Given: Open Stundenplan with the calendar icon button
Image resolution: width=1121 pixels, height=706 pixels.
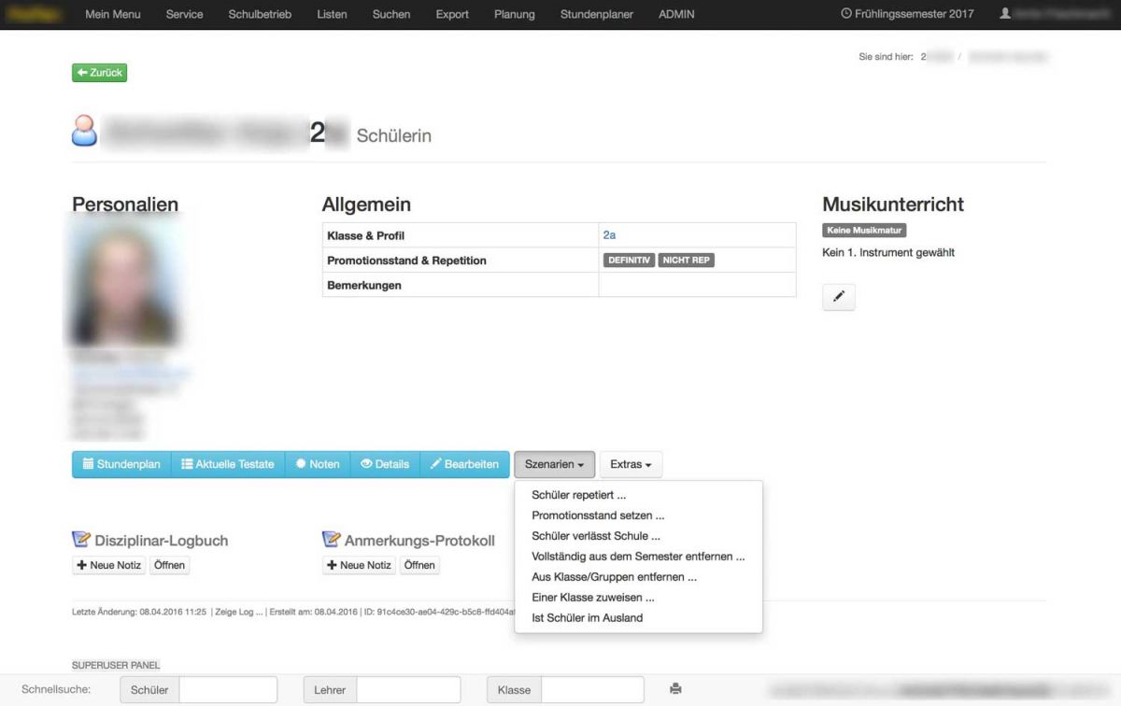Looking at the screenshot, I should point(121,464).
